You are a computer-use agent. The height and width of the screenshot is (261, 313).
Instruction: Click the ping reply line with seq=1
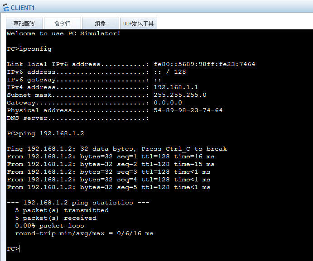(x=111, y=157)
